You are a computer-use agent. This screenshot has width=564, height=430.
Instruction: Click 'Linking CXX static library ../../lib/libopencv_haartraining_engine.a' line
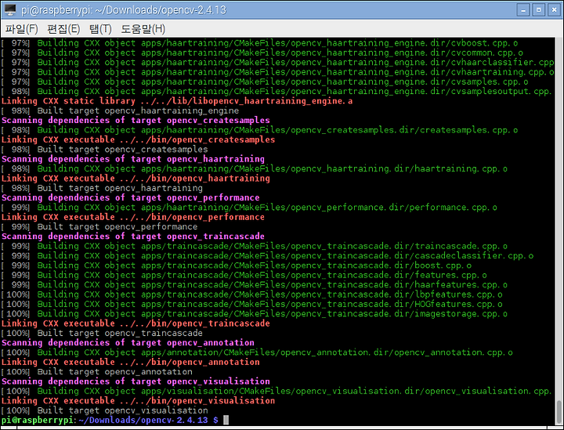pyautogui.click(x=177, y=101)
